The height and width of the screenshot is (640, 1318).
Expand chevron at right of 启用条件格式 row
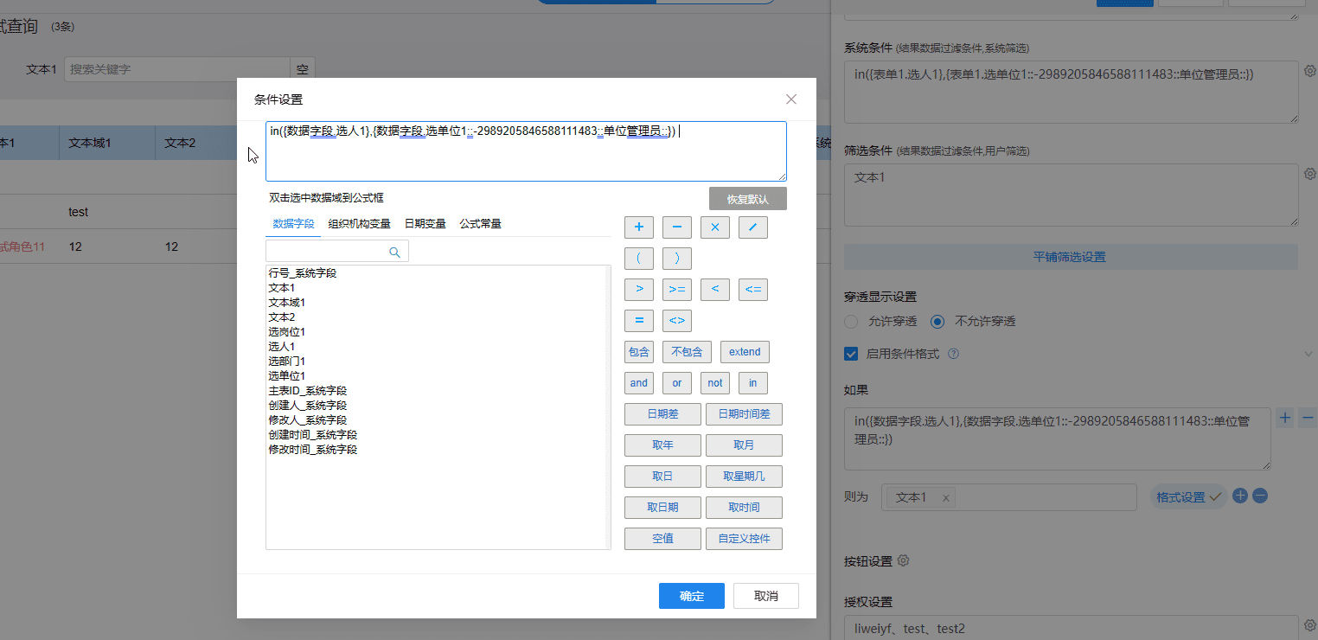tap(1308, 354)
